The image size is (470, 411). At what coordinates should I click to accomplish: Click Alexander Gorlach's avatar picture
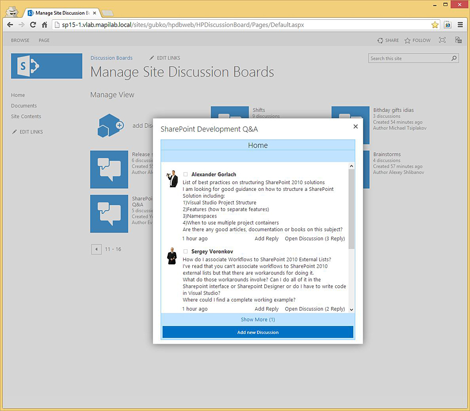(x=172, y=179)
